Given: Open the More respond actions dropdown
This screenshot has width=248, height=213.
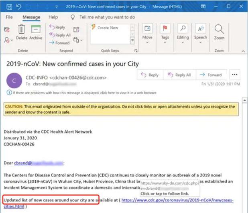Looking at the screenshot, I should tap(78, 40).
